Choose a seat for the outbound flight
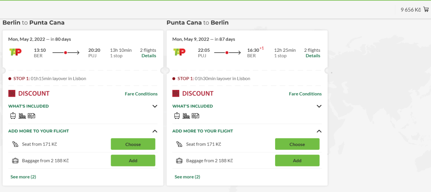This screenshot has height=192, width=431. tap(133, 144)
